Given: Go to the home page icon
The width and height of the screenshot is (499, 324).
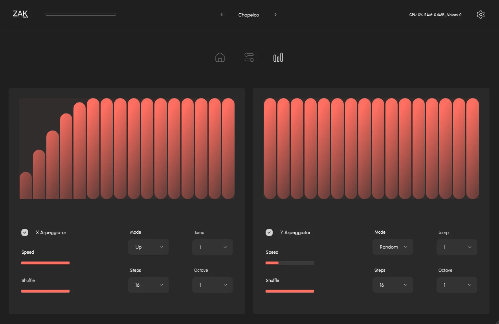Looking at the screenshot, I should pyautogui.click(x=220, y=57).
